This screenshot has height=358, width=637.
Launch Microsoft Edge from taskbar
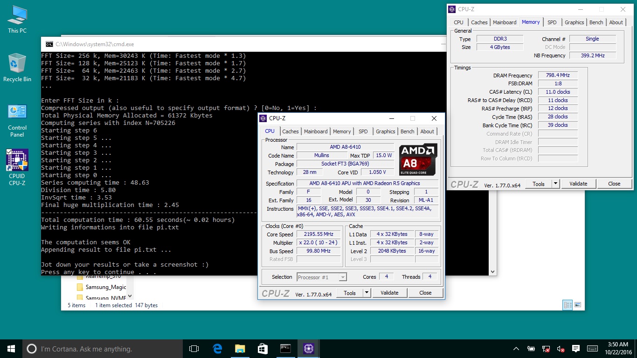pyautogui.click(x=217, y=349)
